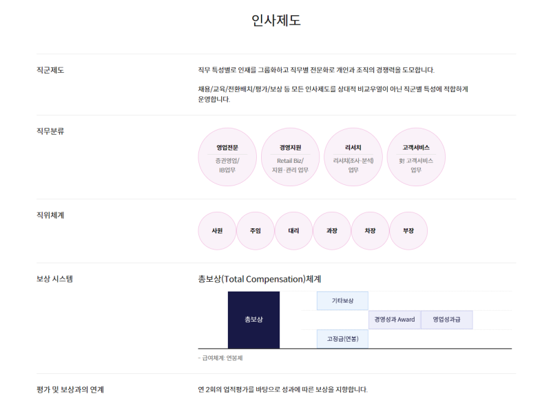The image size is (551, 409).
Task: Select the 직위체계 section label
Action: pyautogui.click(x=50, y=215)
